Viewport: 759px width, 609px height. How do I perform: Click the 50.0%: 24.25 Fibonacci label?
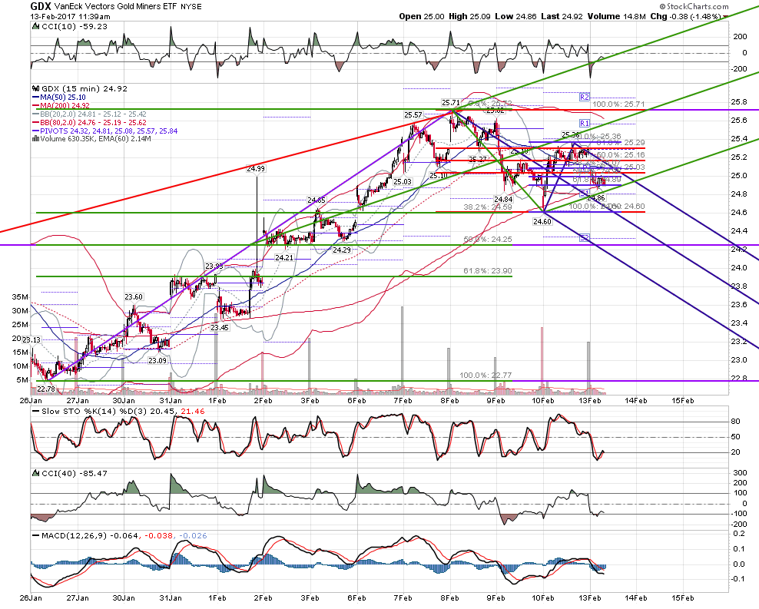488,240
